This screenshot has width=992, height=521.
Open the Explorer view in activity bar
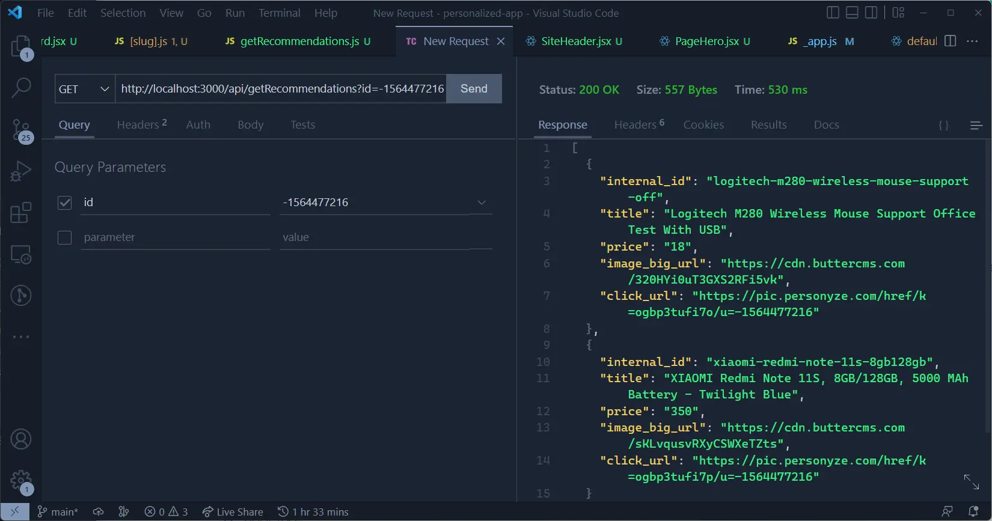click(21, 47)
